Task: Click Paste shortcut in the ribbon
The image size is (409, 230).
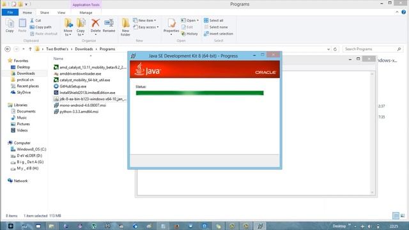Action: (43, 34)
